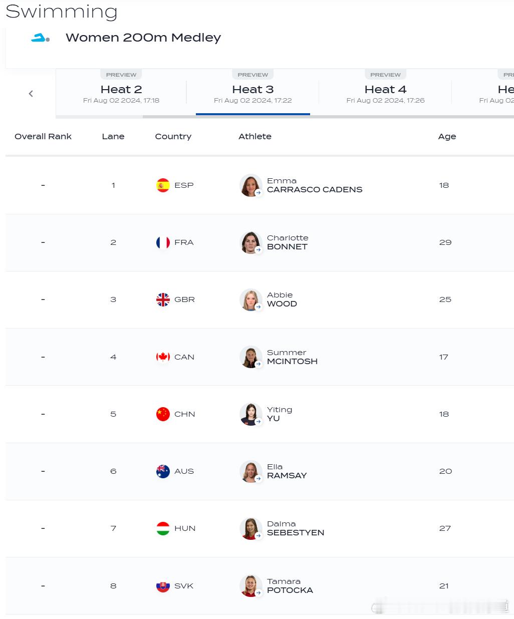Click the Hungary flag icon

click(x=163, y=528)
